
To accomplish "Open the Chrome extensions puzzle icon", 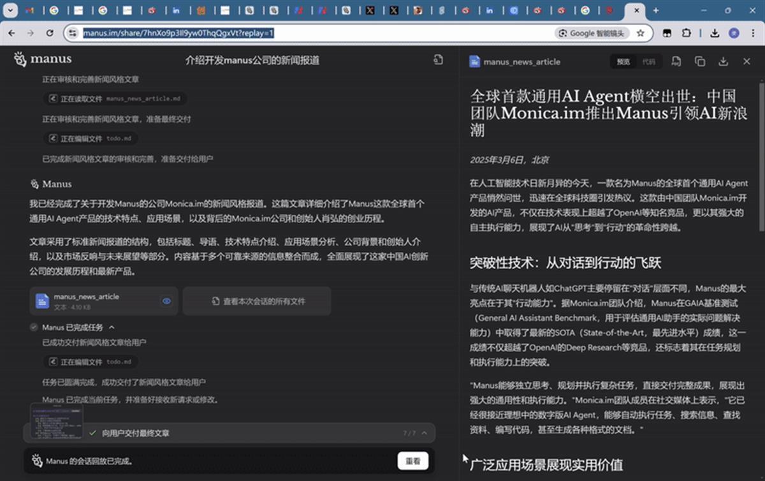I will pyautogui.click(x=687, y=33).
